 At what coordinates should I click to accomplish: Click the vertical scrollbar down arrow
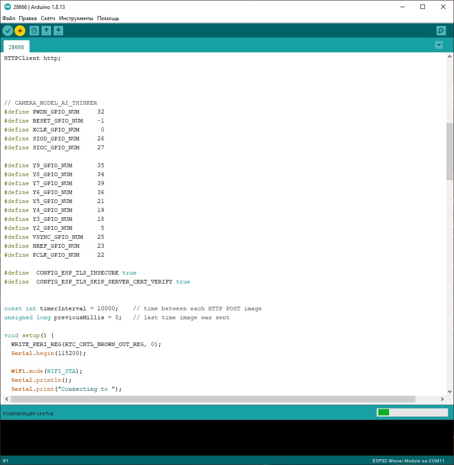click(450, 391)
